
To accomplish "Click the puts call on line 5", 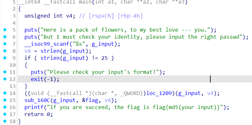I will [x=31, y=30].
